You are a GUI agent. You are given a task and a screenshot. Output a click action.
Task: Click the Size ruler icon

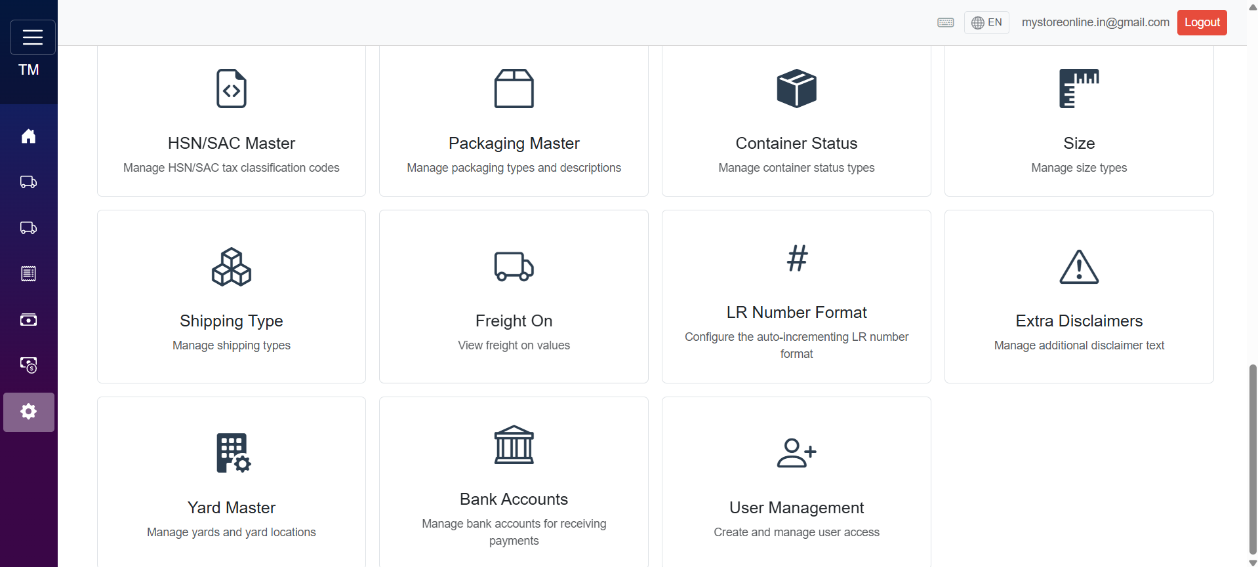(x=1079, y=88)
